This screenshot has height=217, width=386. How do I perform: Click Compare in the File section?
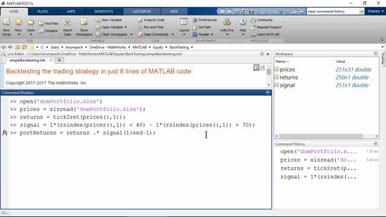(x=48, y=31)
